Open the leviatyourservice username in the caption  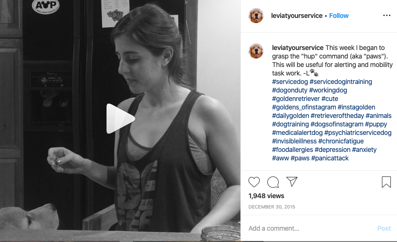[x=298, y=48]
